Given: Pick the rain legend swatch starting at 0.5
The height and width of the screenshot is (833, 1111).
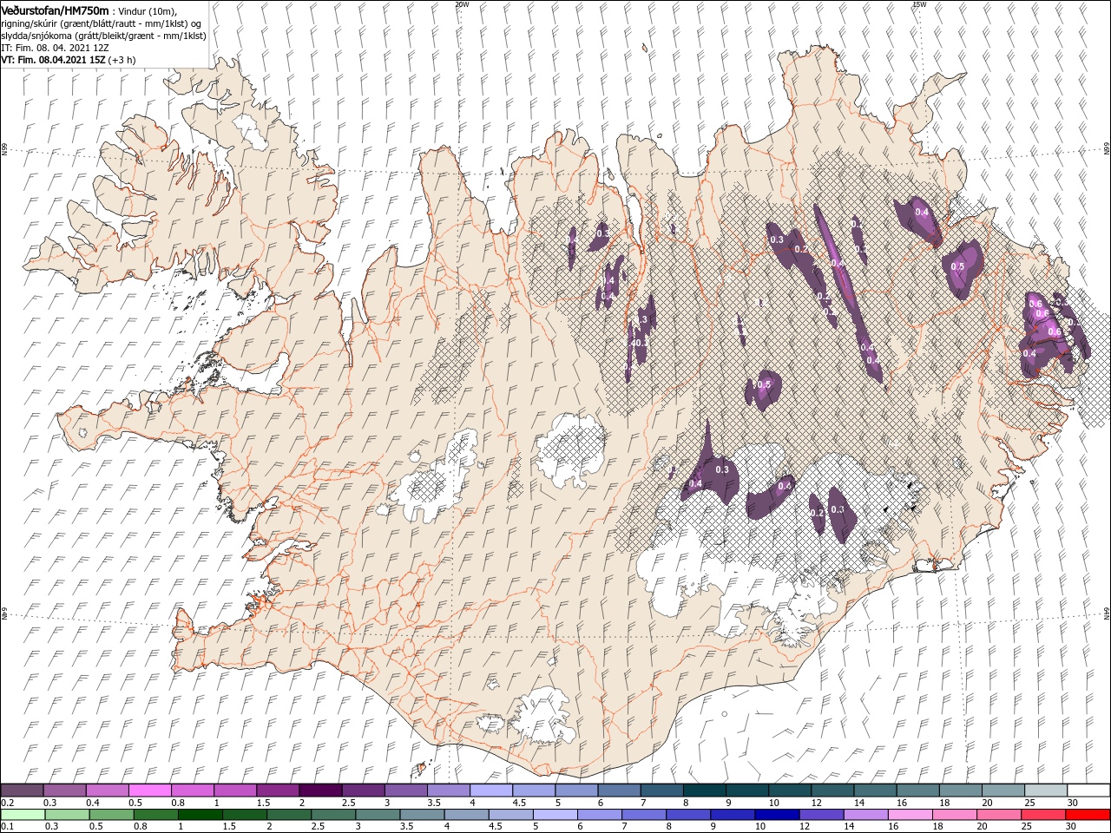Looking at the screenshot, I should click(x=112, y=815).
